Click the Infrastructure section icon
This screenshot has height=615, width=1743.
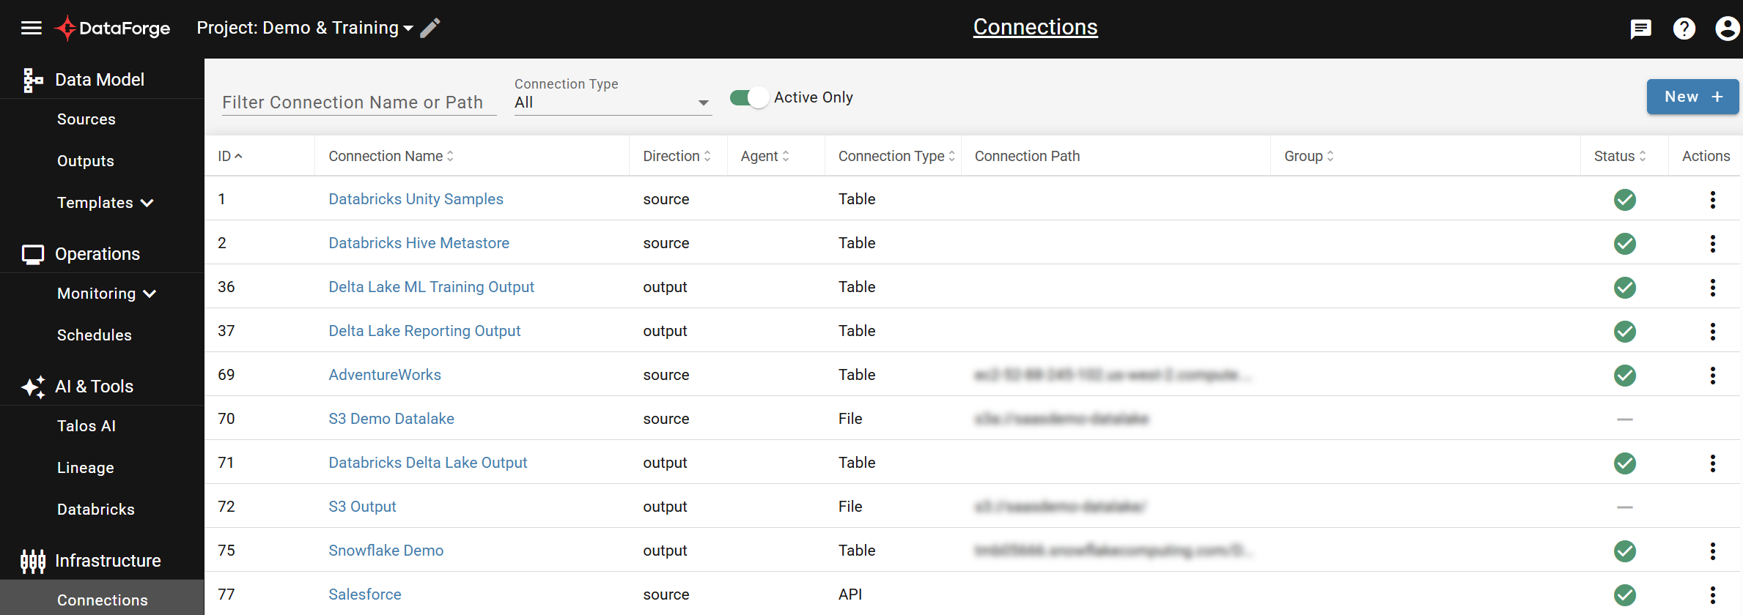pos(33,561)
